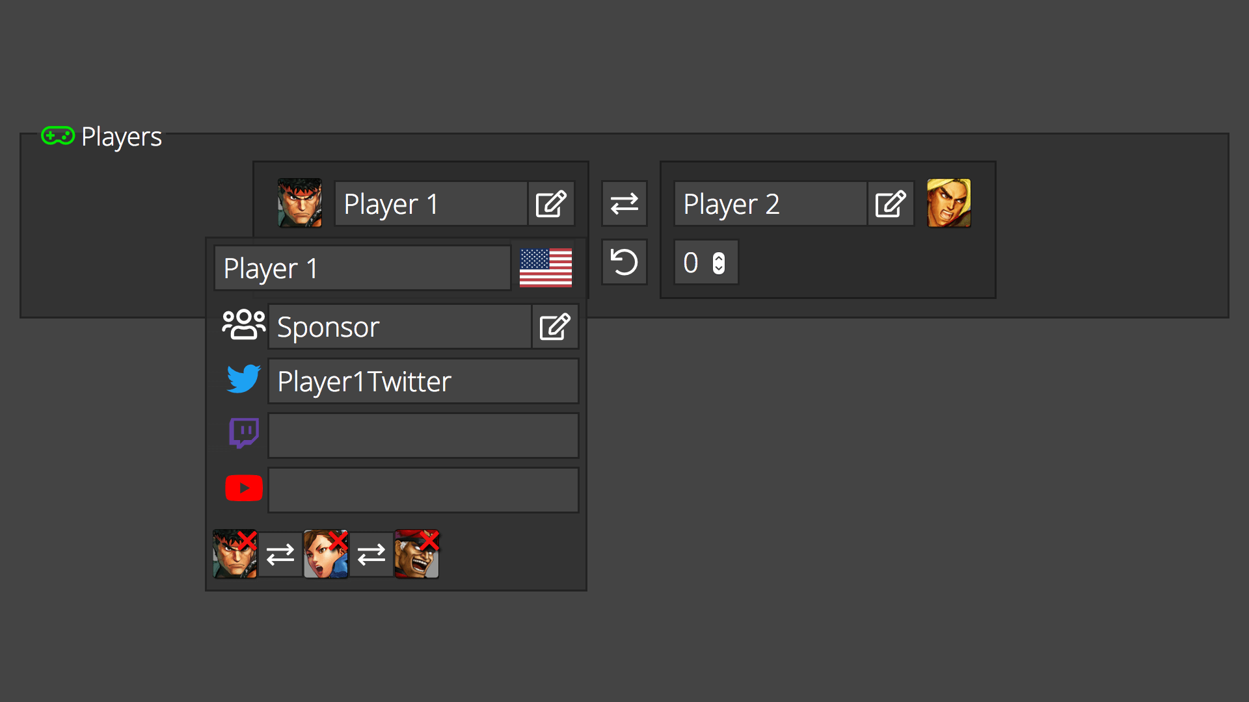Click the edit icon beside Player 1 name
This screenshot has height=702, width=1249.
pyautogui.click(x=551, y=204)
